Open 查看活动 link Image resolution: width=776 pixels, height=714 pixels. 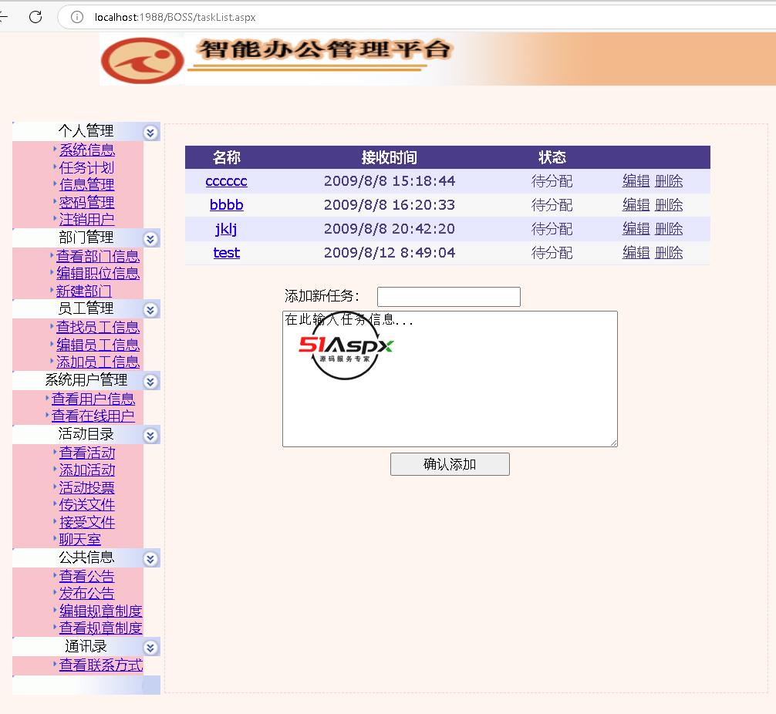click(x=87, y=453)
